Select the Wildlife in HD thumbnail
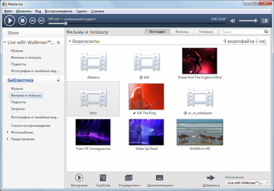 (199, 132)
